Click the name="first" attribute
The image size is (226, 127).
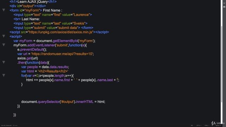[x=52, y=15]
